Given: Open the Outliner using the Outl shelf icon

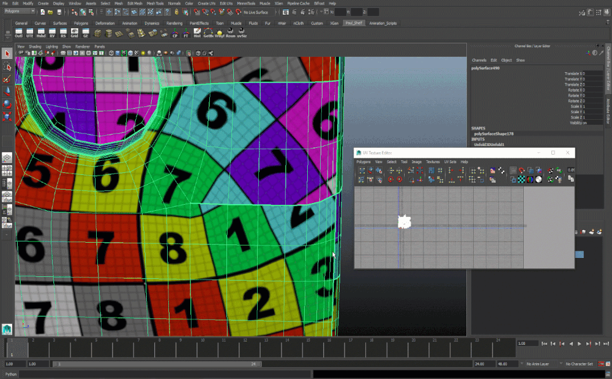Looking at the screenshot, I should 18,32.
